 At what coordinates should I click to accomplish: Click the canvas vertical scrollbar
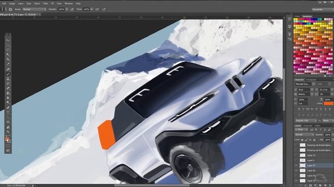284,90
